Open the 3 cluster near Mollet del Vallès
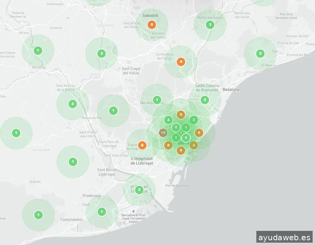Viewport: 315px width, 245px height. (210, 25)
